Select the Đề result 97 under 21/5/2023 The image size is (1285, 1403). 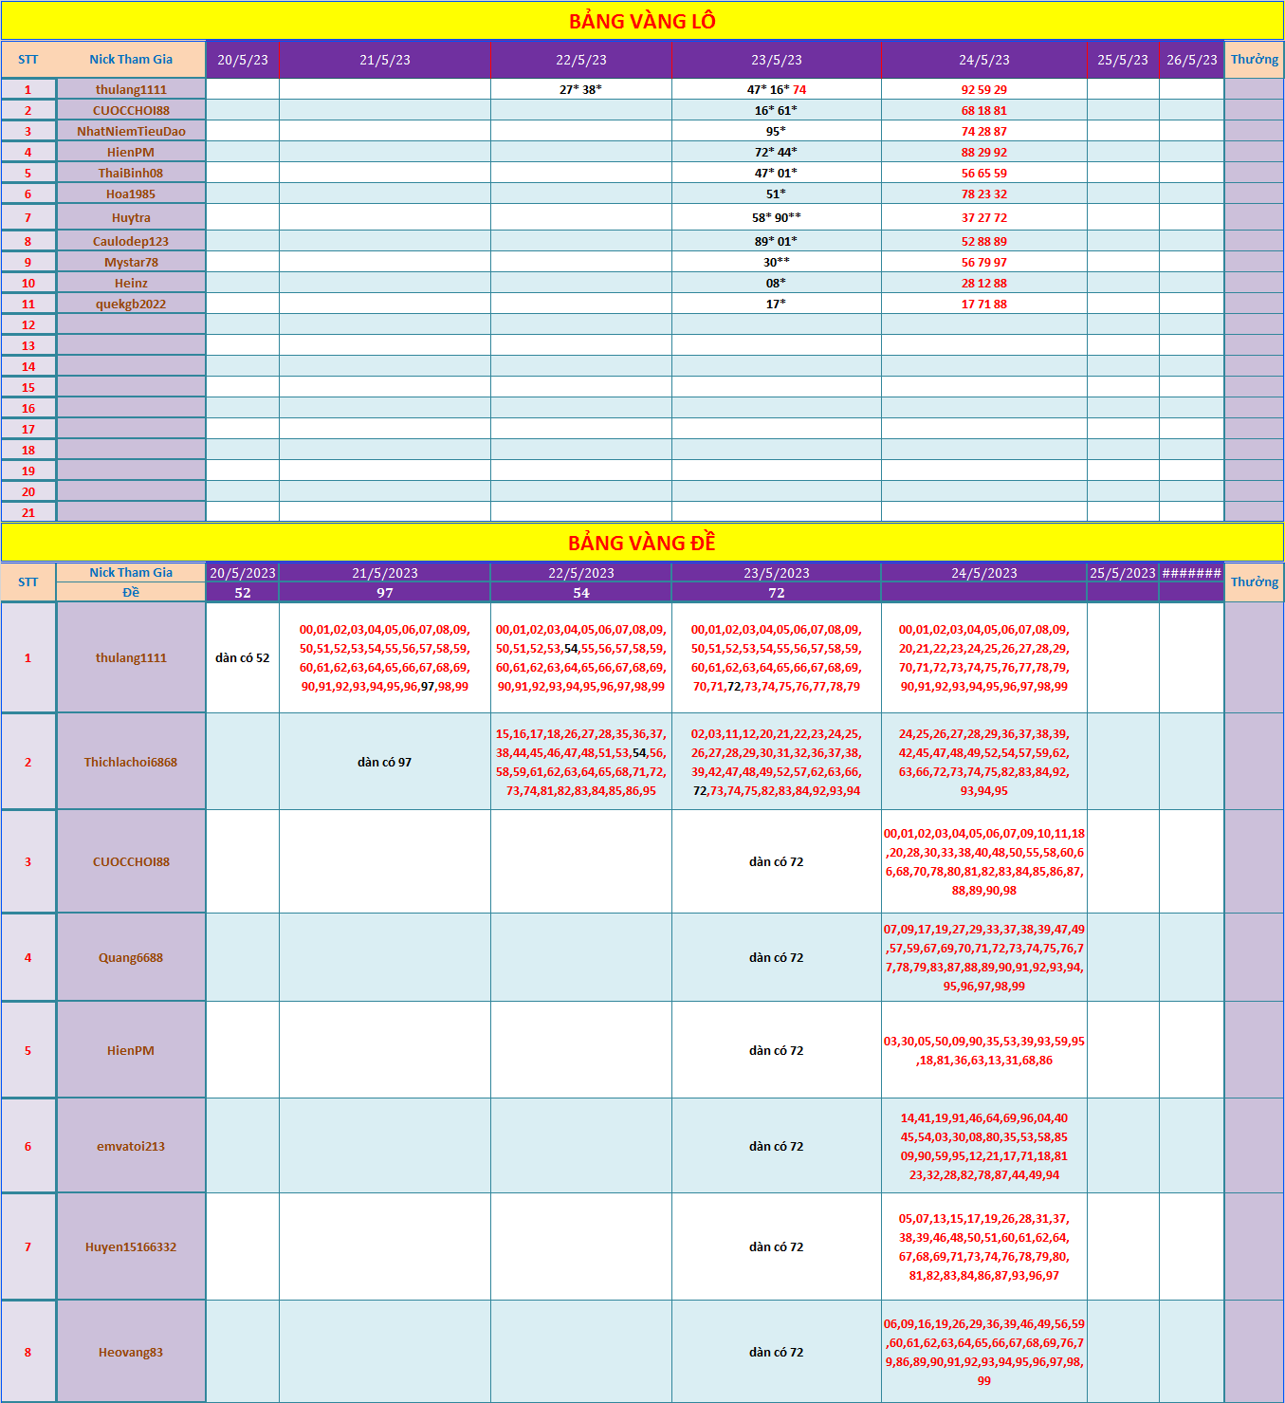point(384,593)
